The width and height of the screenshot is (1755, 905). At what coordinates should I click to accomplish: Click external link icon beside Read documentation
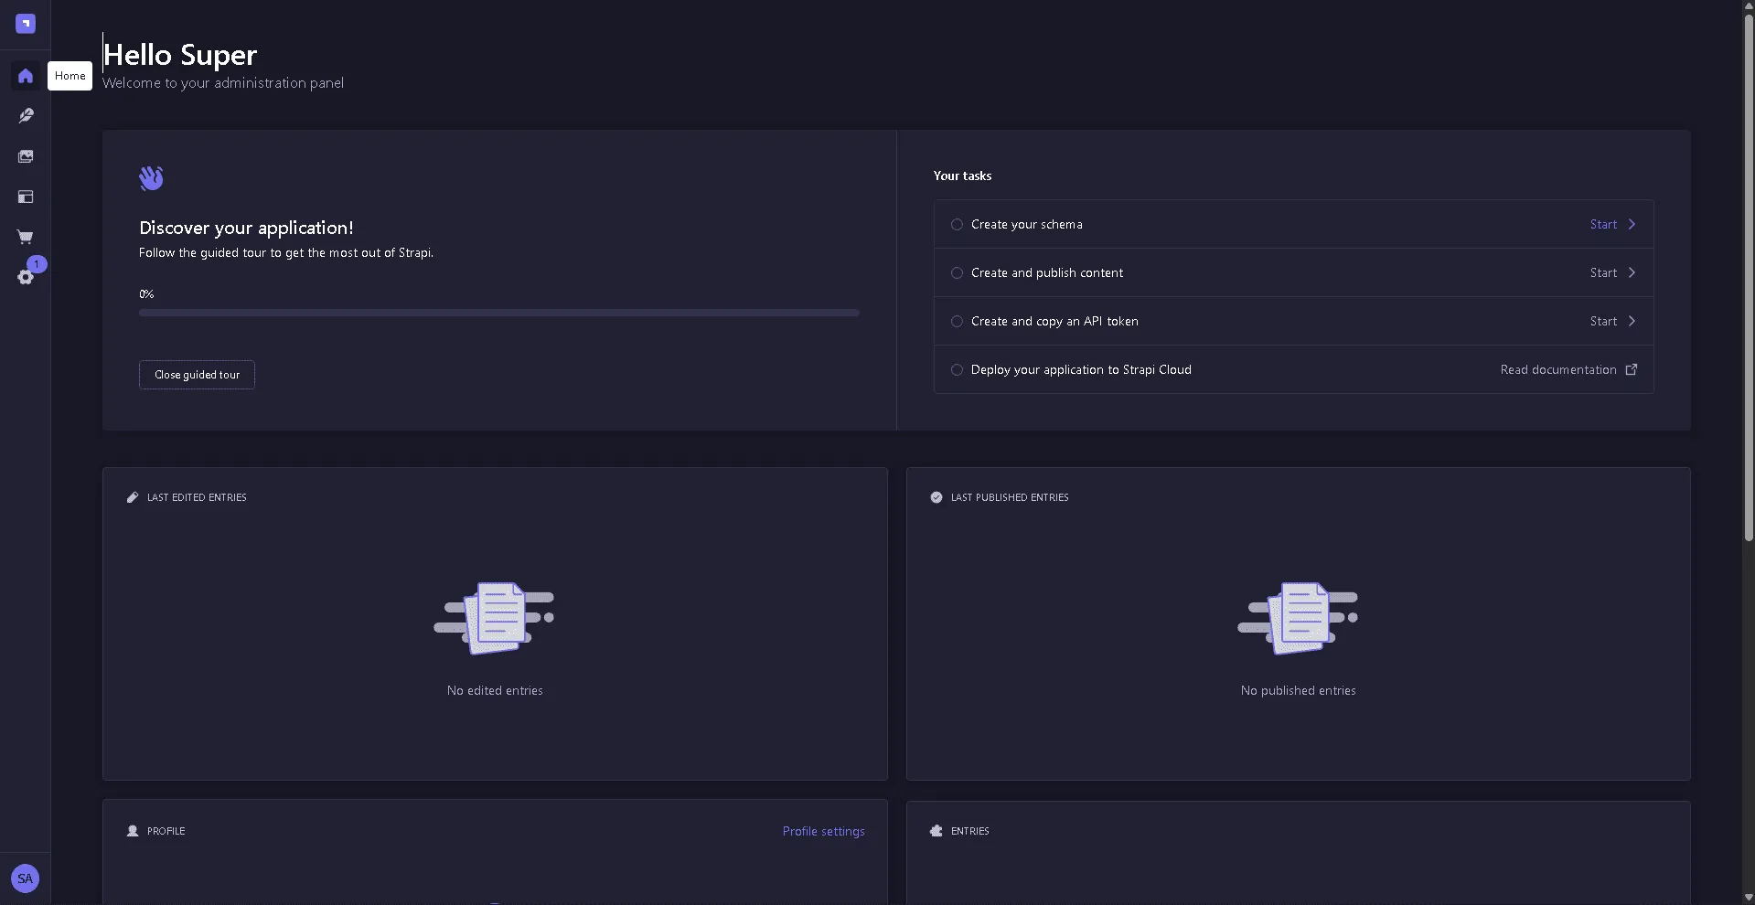point(1632,369)
